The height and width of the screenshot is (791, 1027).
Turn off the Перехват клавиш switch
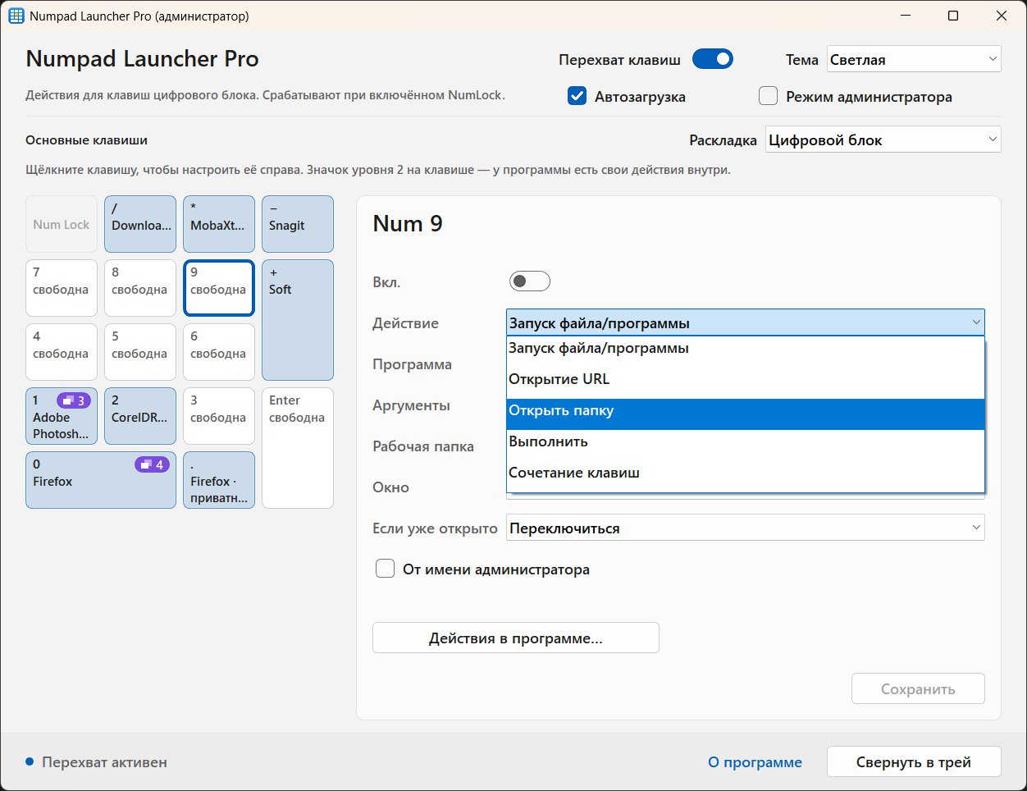[713, 59]
